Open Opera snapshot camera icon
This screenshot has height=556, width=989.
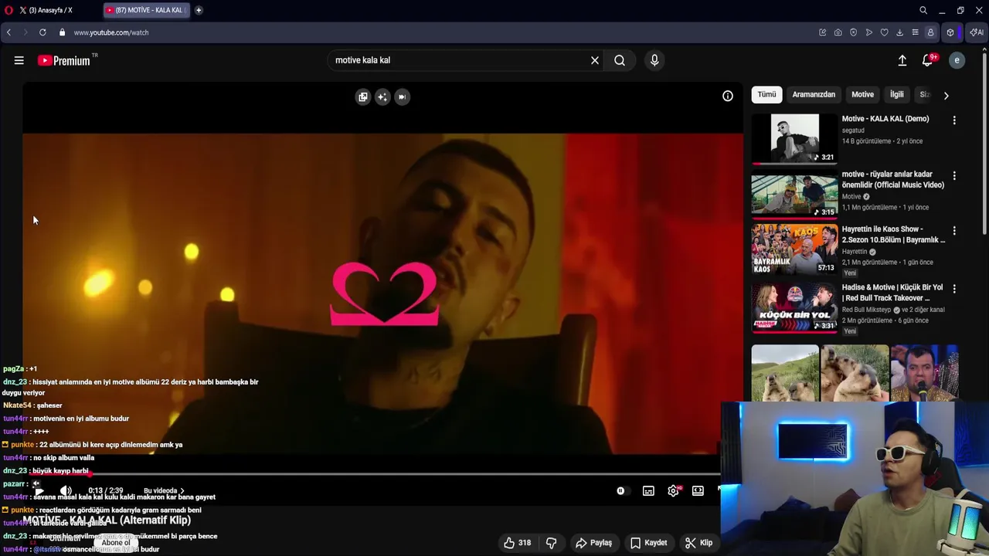[x=838, y=32]
